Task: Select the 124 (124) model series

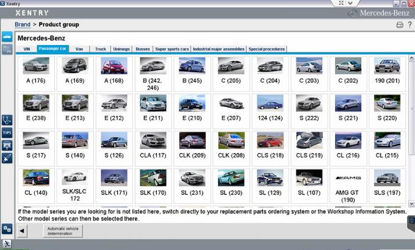Action: tap(270, 111)
